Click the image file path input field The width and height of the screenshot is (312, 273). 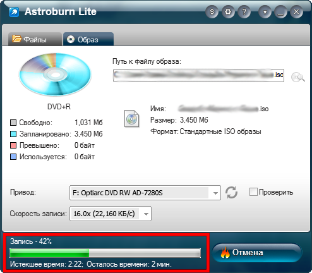198,75
